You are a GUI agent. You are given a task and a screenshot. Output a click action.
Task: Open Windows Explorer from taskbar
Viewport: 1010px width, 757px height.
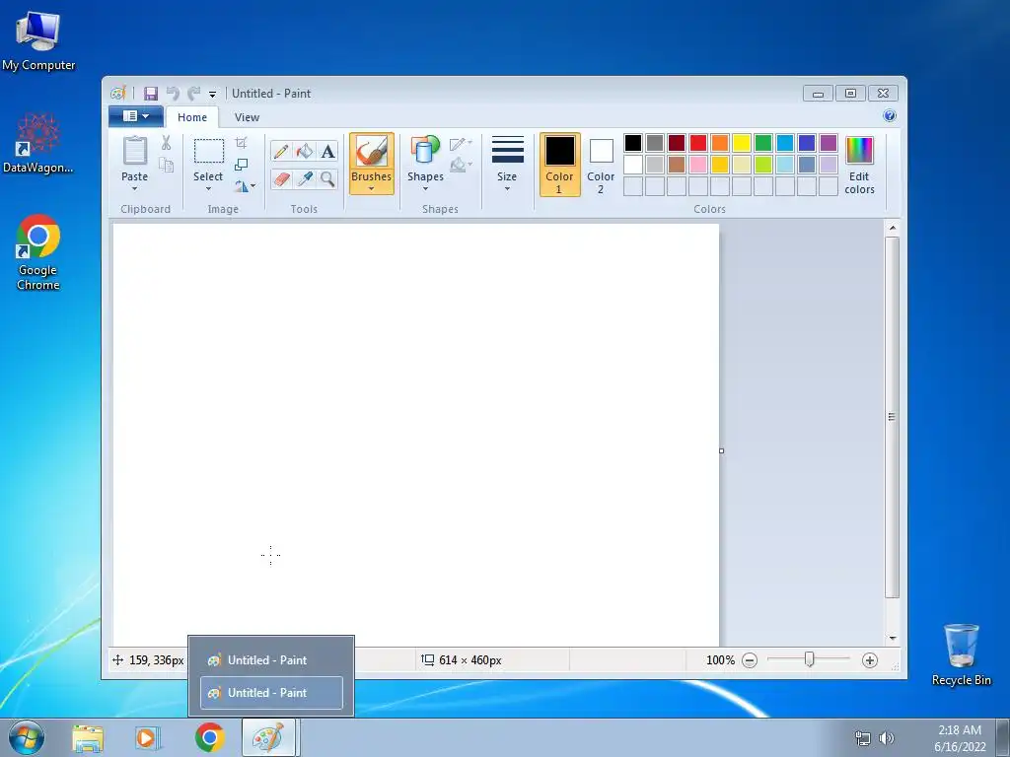(88, 738)
